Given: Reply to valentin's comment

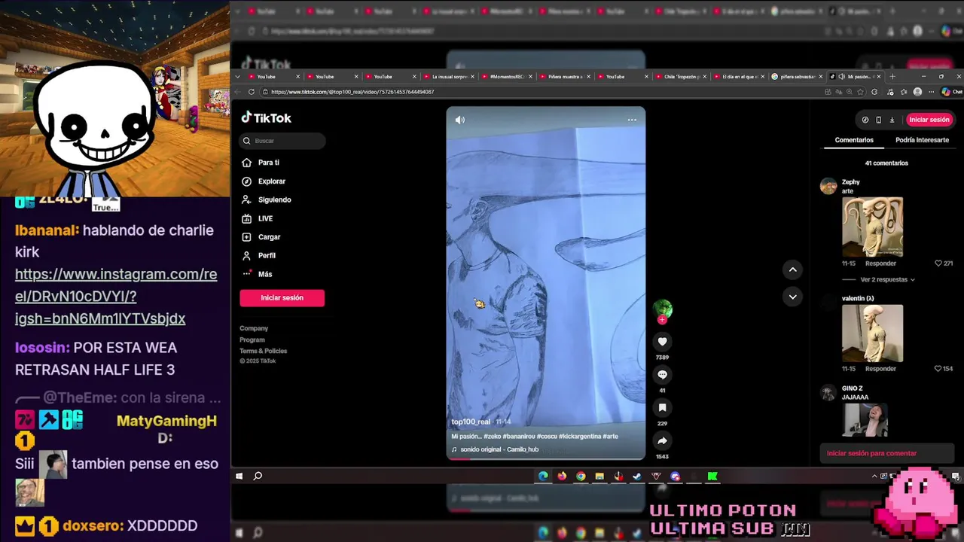Looking at the screenshot, I should pyautogui.click(x=880, y=369).
